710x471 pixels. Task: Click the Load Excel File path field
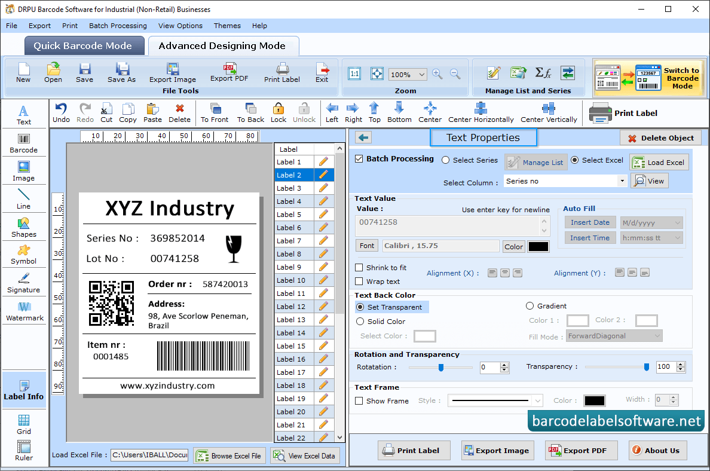pos(149,455)
